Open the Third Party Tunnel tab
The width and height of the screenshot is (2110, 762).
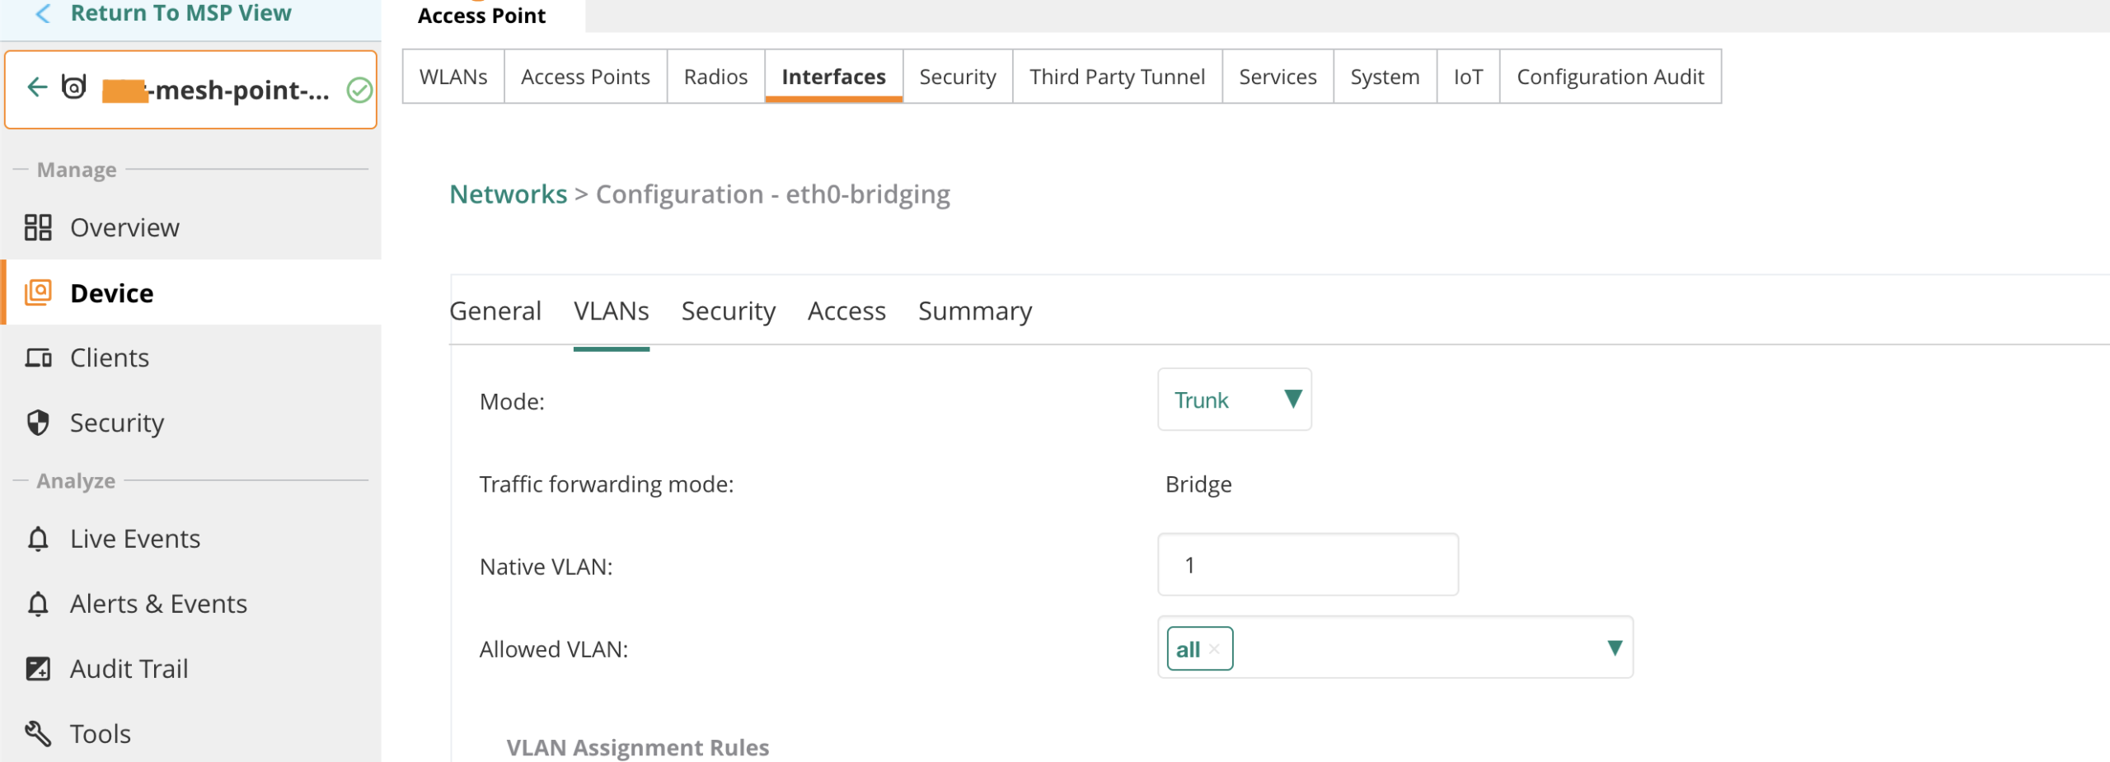[1116, 77]
